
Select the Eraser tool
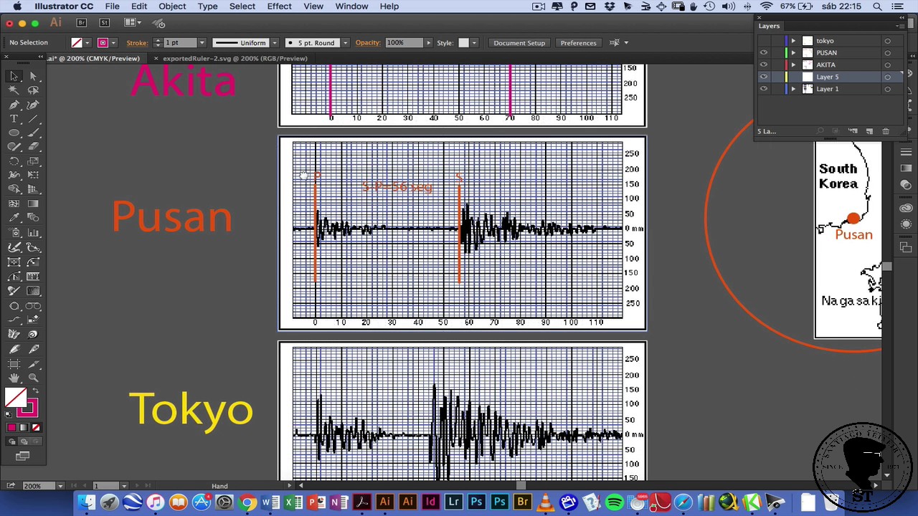coord(33,147)
